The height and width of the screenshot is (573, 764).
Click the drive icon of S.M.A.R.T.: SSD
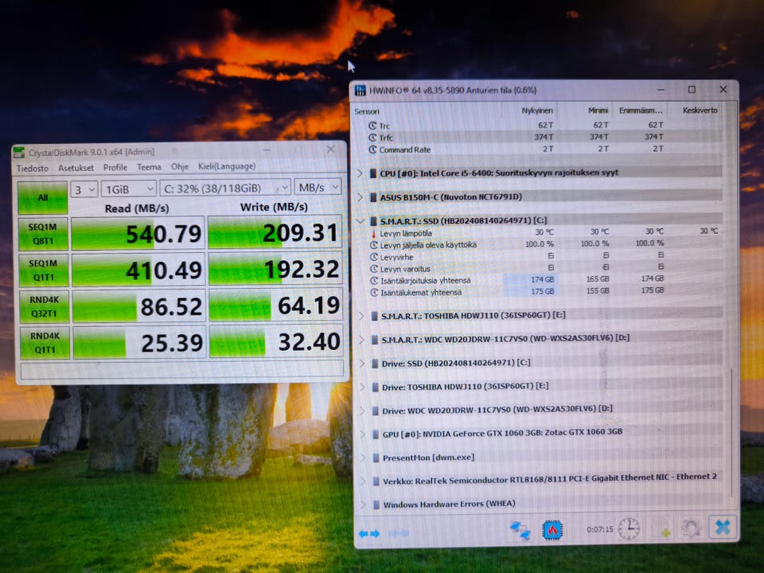[x=374, y=220]
